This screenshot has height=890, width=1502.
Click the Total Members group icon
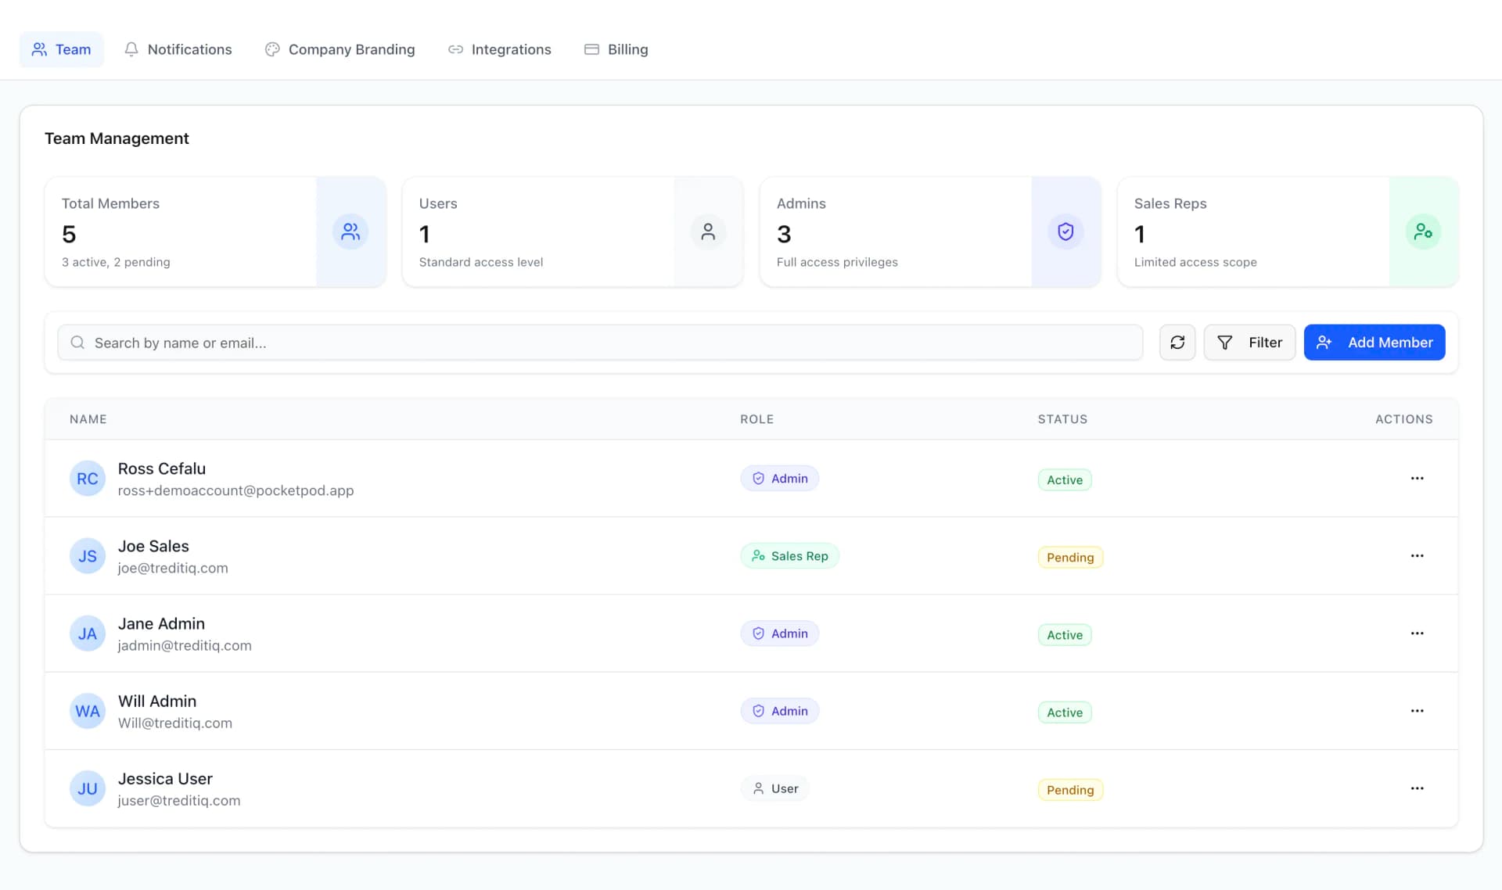[x=350, y=231]
